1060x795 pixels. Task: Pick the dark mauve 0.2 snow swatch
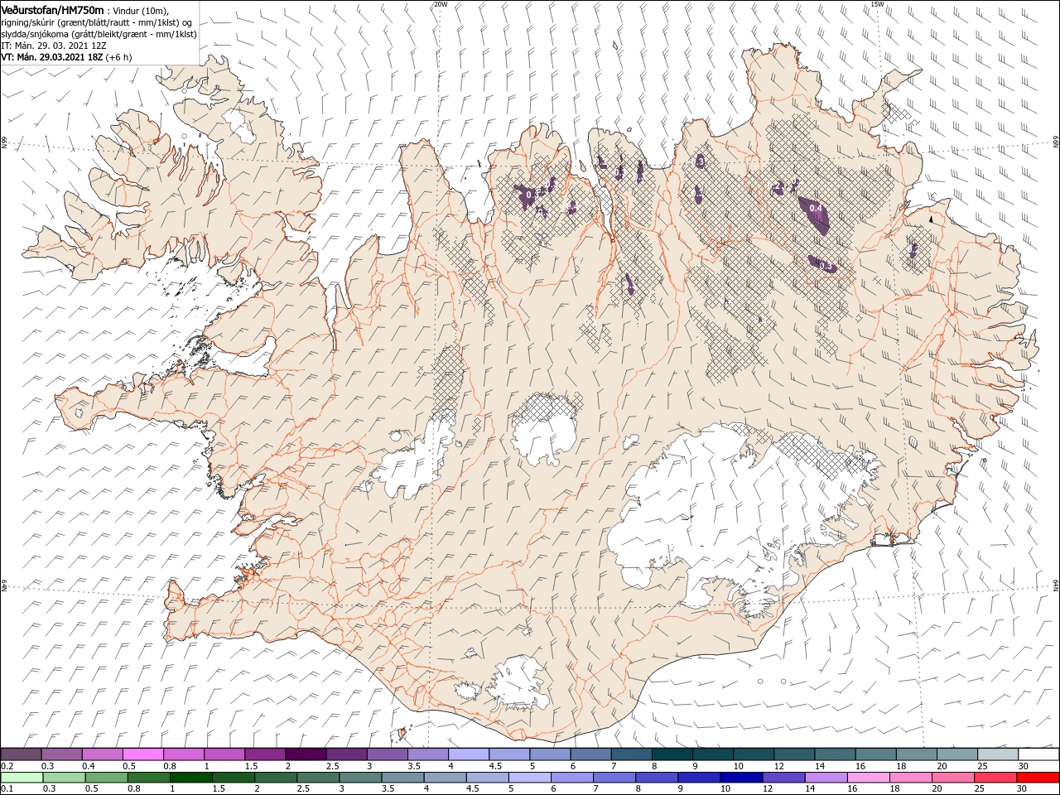click(22, 754)
